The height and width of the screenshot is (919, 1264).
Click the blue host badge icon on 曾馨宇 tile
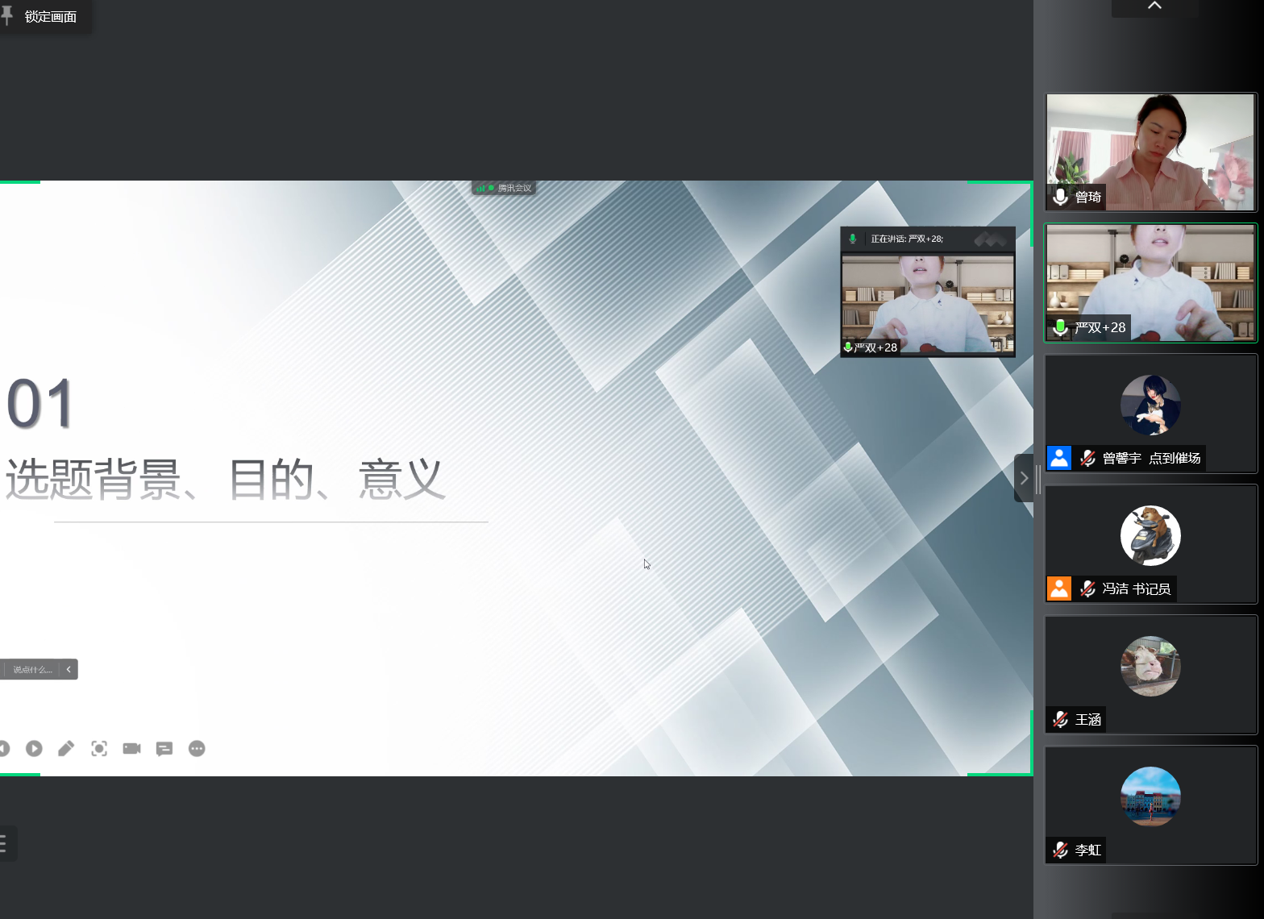(1059, 458)
